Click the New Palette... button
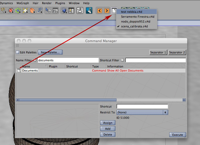The width and height of the screenshot is (200, 145). click(x=50, y=52)
